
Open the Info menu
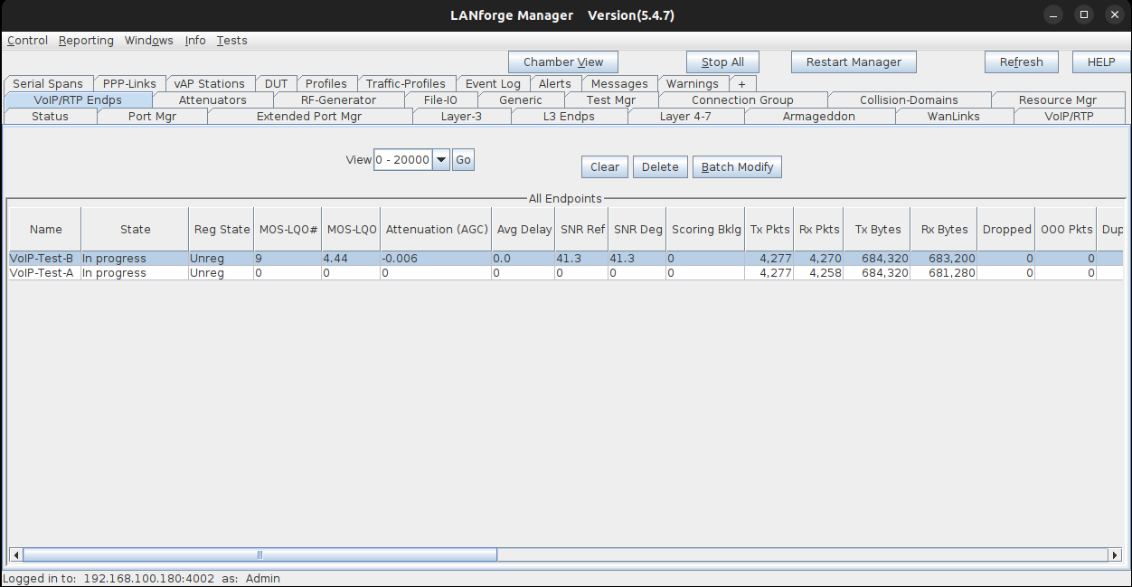point(195,41)
